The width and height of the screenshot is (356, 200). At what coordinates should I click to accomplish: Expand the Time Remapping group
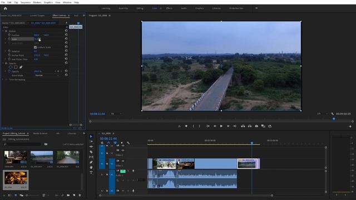pyautogui.click(x=3, y=79)
